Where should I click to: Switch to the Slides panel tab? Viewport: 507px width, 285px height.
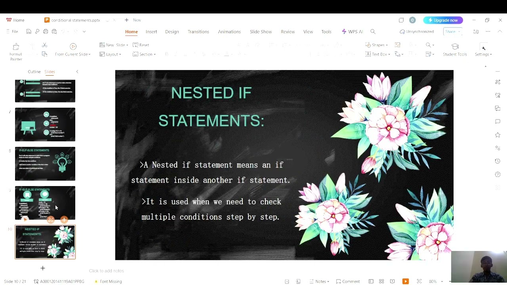tap(50, 72)
